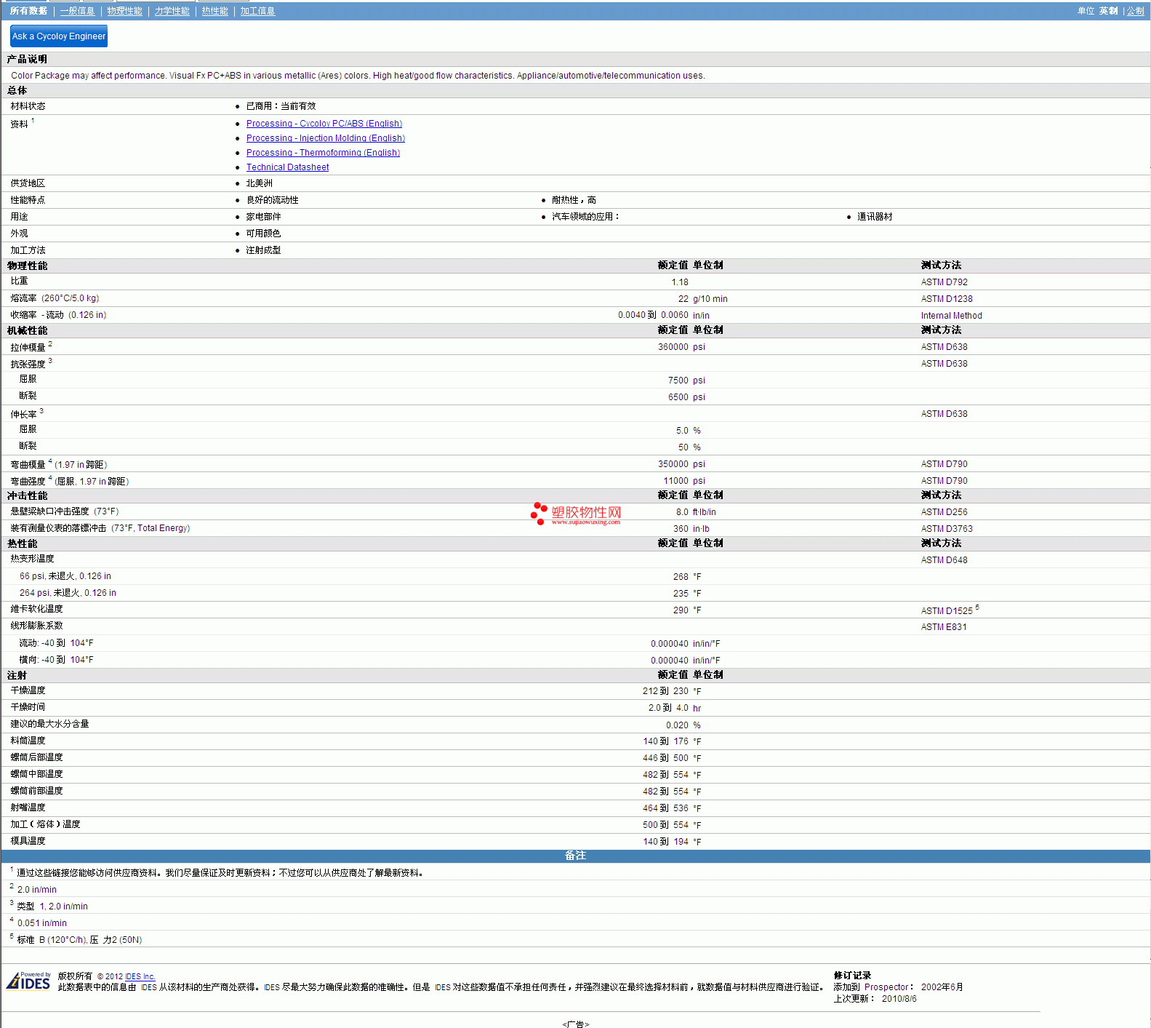Select the 维卡软化温度 row label
Viewport: 1151px width, 1028px height.
click(36, 609)
